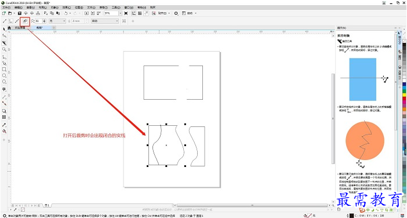This screenshot has height=218, width=407.
Task: Click the New document icon
Action: (4, 13)
